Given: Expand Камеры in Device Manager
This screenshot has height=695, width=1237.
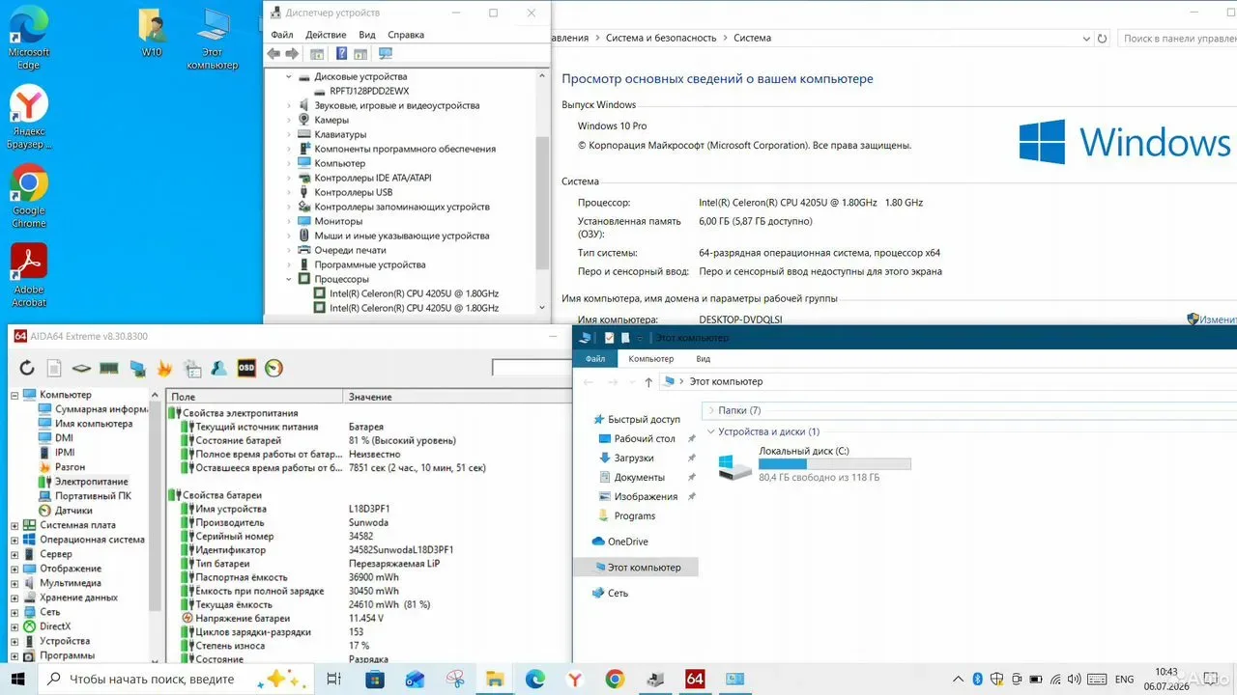Looking at the screenshot, I should [x=289, y=120].
